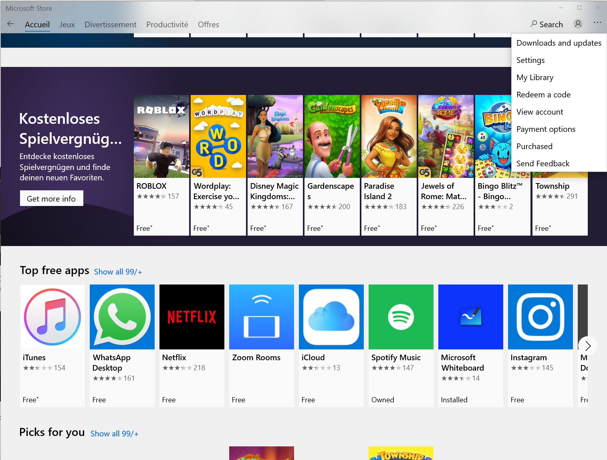Open the Netflix app icon
607x460 pixels.
point(192,317)
